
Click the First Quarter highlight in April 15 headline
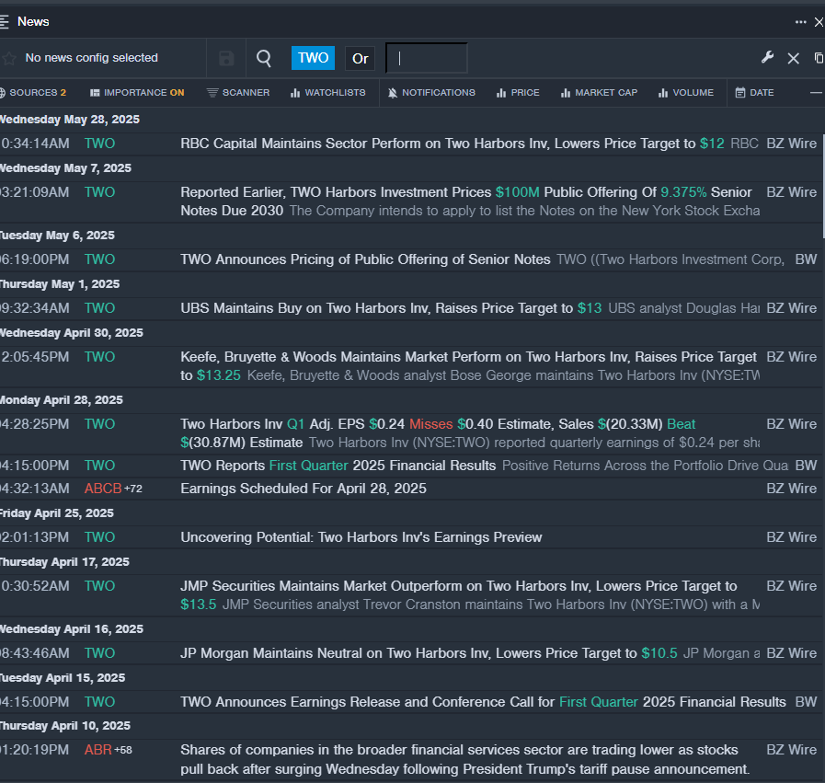(x=598, y=702)
